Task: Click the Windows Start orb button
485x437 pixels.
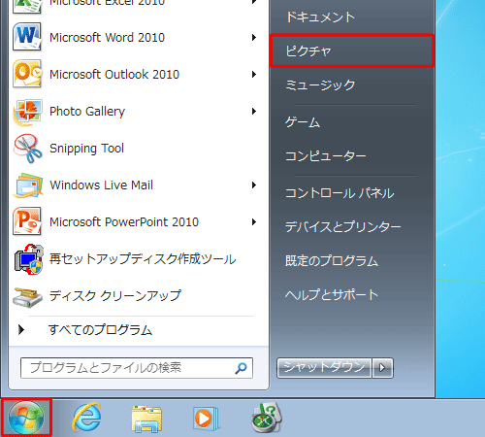Action: (26, 419)
